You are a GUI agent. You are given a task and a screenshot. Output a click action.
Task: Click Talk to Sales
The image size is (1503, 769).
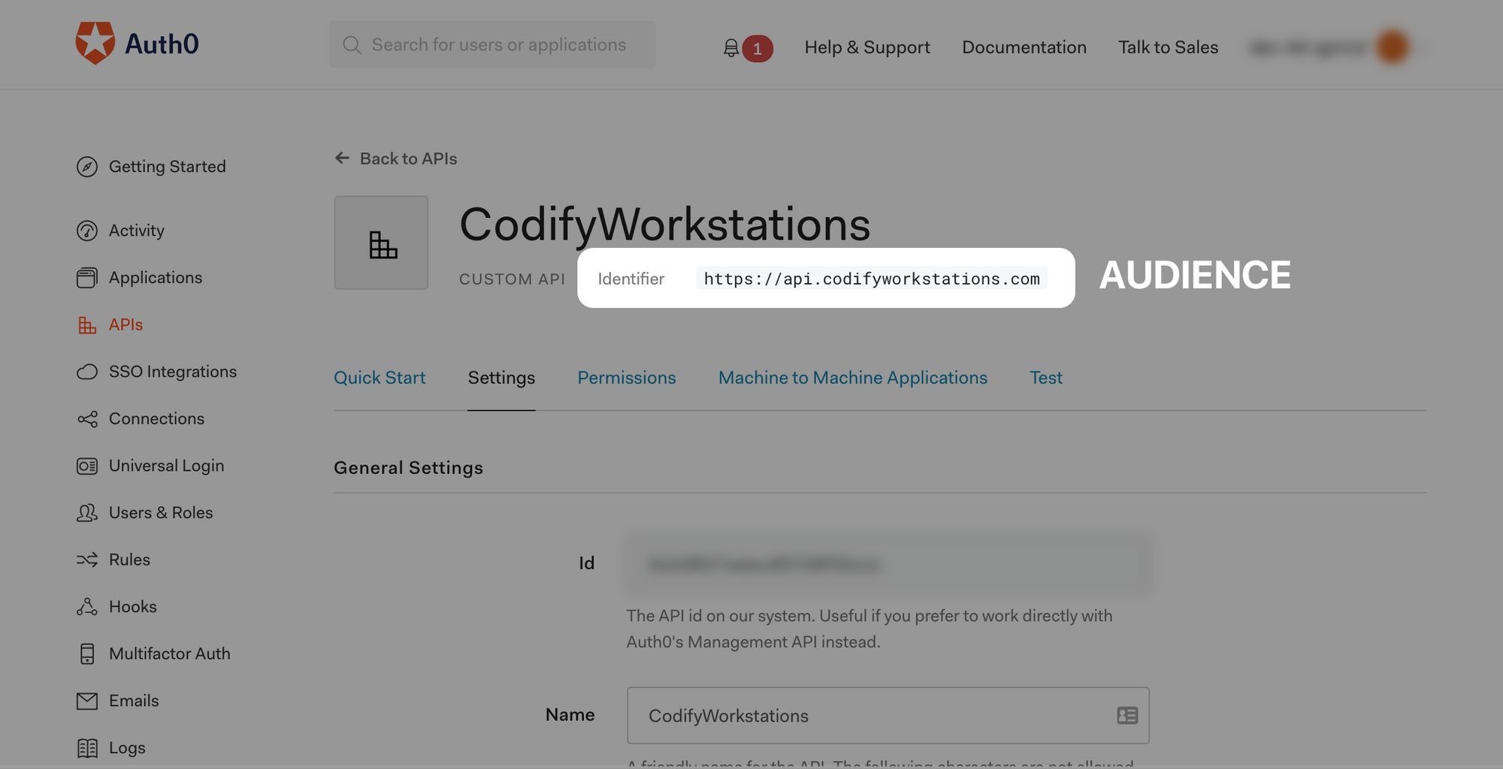pos(1168,47)
